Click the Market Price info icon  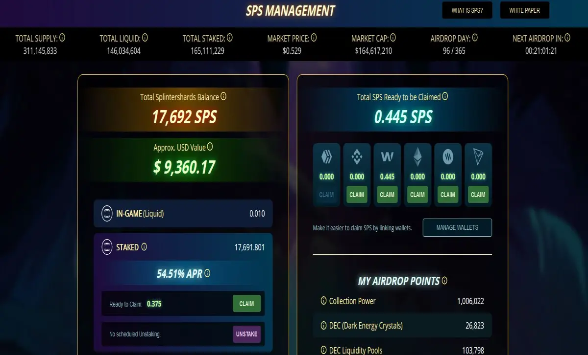[314, 38]
